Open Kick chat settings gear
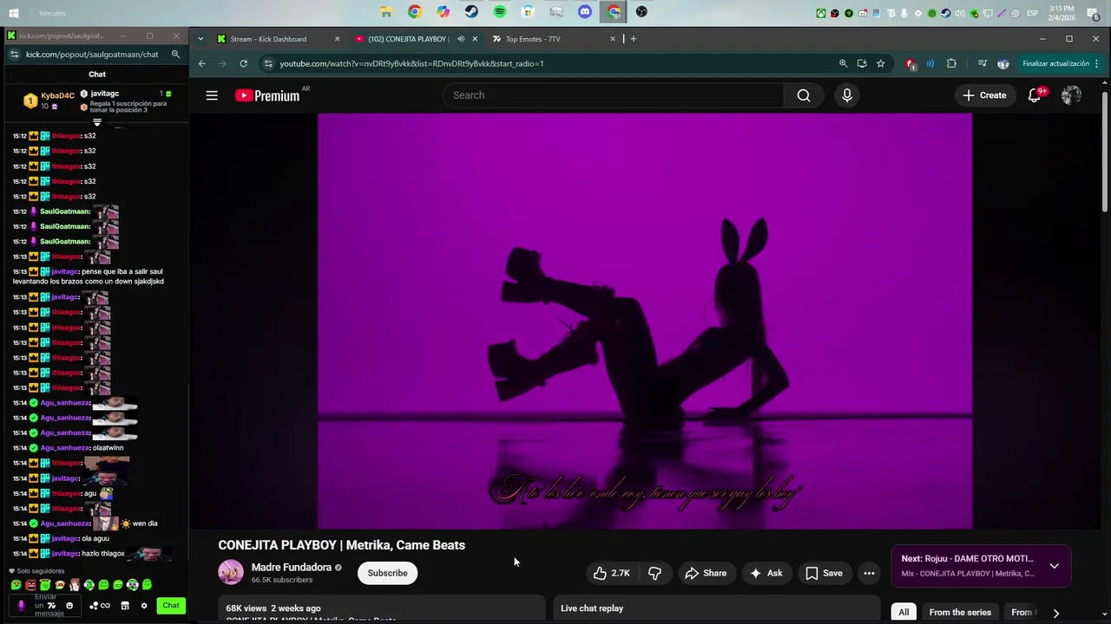Image resolution: width=1111 pixels, height=624 pixels. point(143,606)
